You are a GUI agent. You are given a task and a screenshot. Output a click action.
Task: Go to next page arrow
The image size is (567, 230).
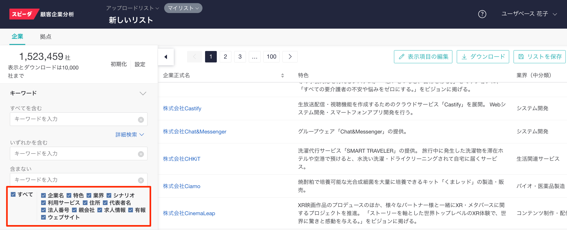pos(290,57)
